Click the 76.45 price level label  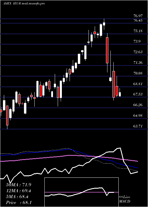(138, 20)
